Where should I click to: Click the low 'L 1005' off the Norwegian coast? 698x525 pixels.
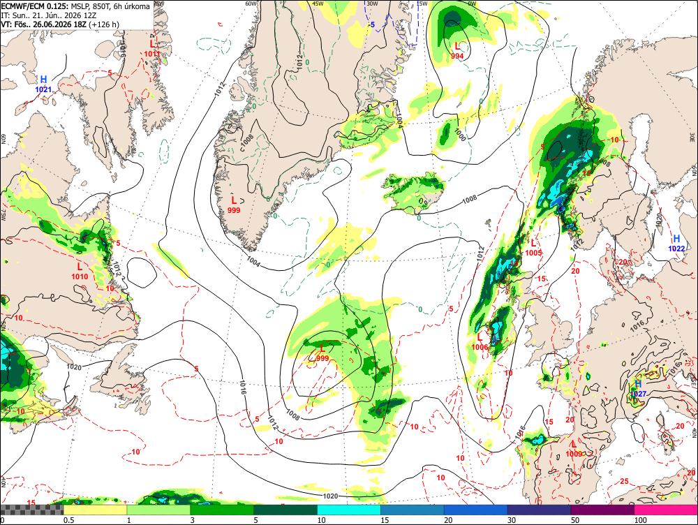[x=533, y=248]
